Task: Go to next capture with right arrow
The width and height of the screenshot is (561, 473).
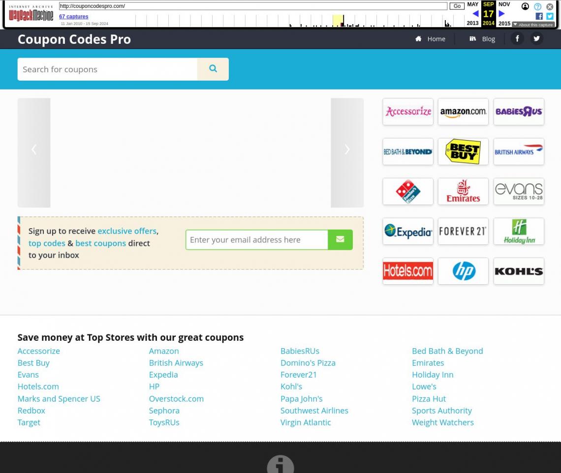Action: (501, 14)
